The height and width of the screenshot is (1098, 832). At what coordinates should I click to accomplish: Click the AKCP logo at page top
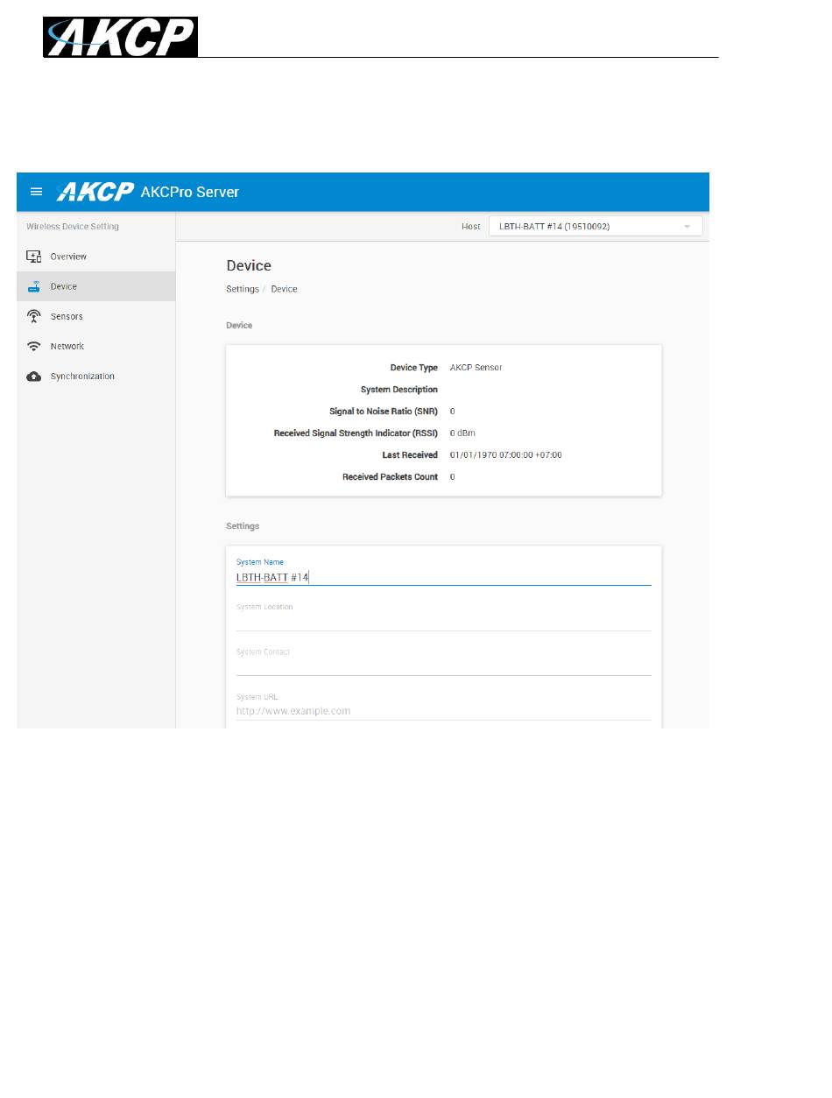(120, 37)
